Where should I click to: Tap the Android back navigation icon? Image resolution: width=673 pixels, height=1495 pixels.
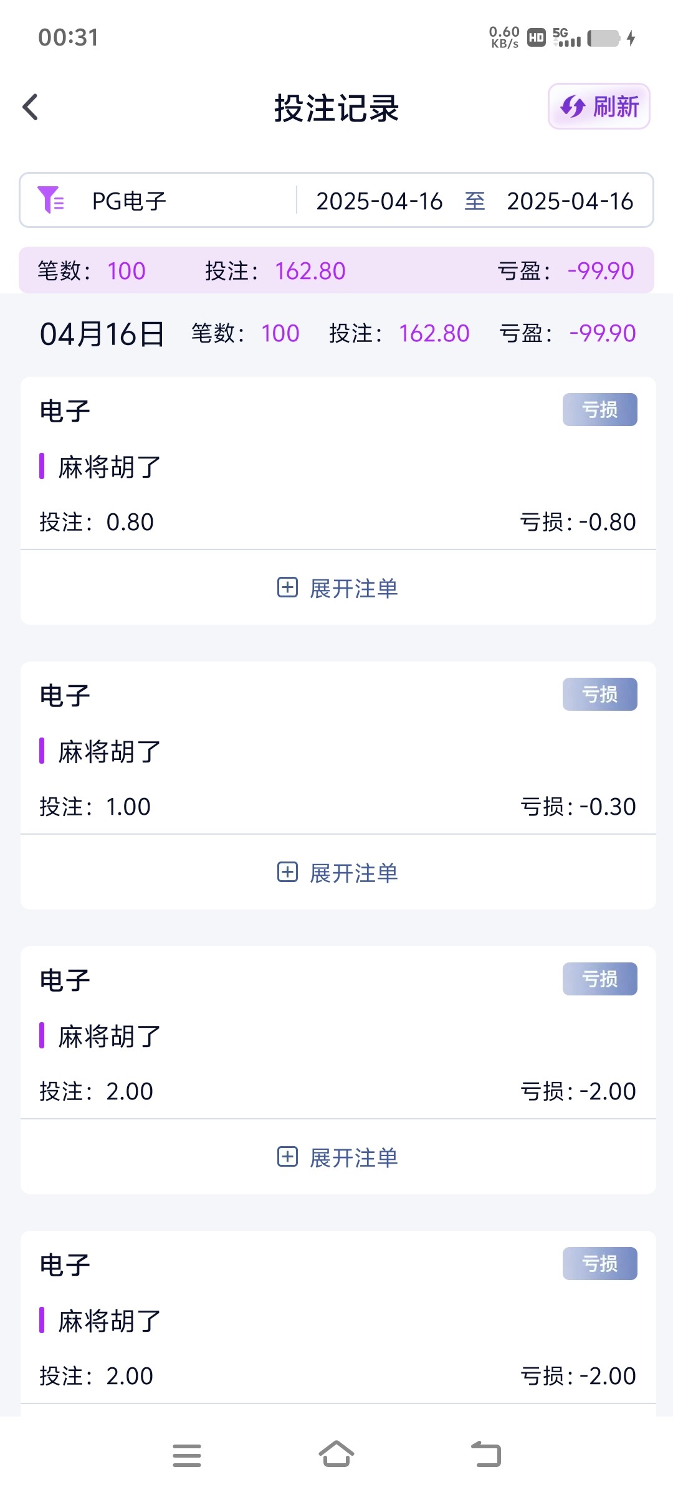point(486,1455)
